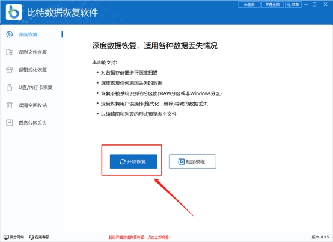Screen dimensions: 333x242
Task: Open 在线客服 online support
Action: (x=39, y=237)
